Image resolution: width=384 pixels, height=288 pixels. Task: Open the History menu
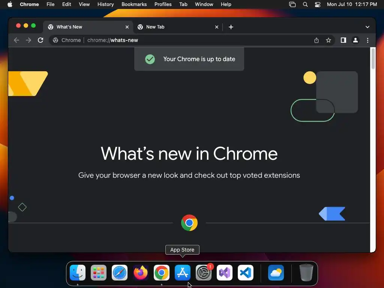tap(105, 4)
